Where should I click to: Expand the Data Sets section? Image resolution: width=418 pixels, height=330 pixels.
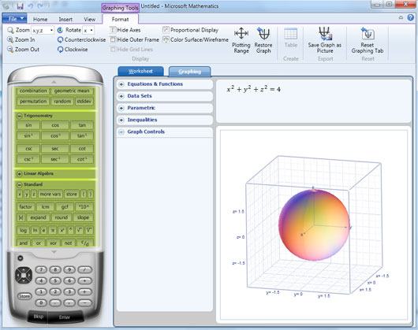click(x=121, y=96)
